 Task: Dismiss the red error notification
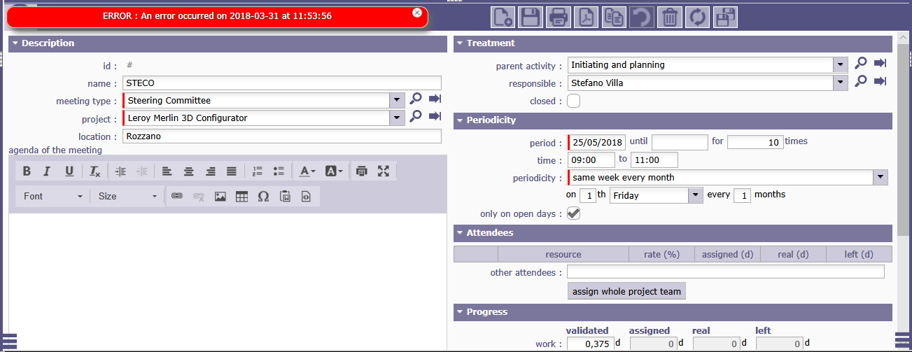click(417, 13)
